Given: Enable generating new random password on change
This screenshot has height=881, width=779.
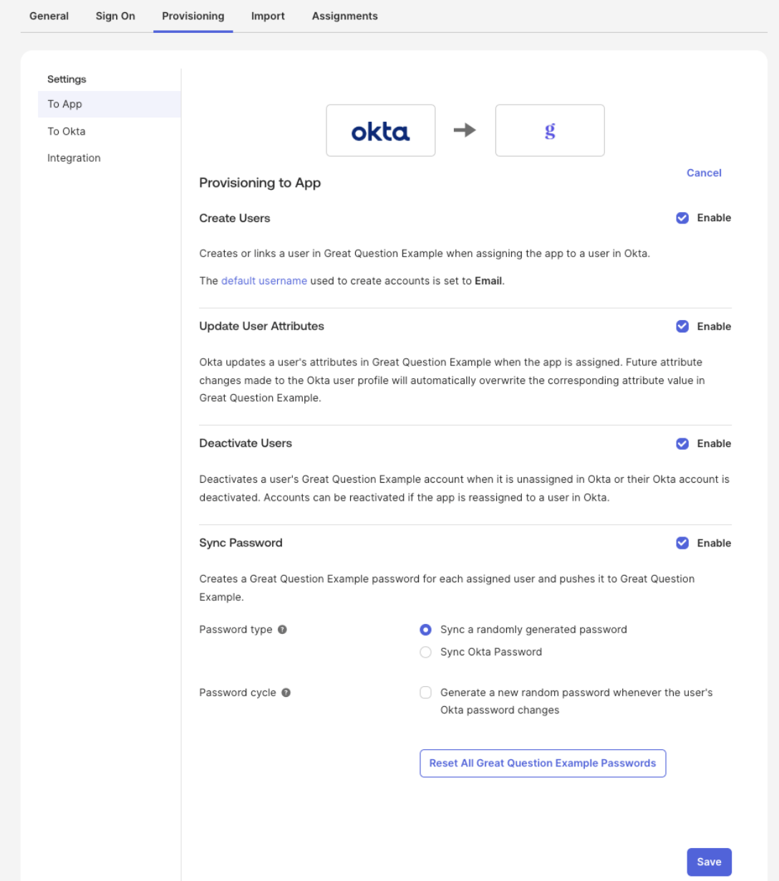Looking at the screenshot, I should click(x=425, y=693).
